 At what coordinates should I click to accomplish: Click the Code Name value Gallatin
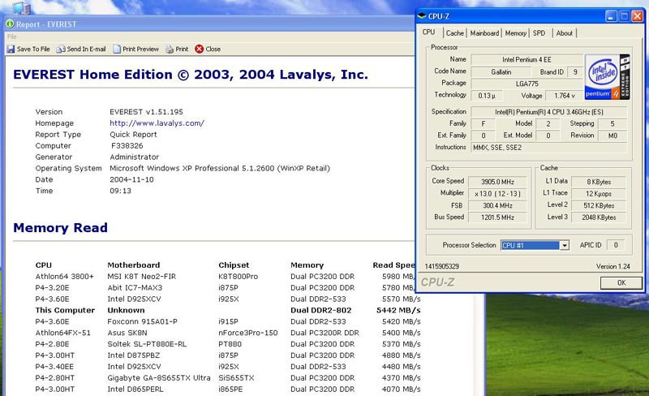click(x=501, y=71)
